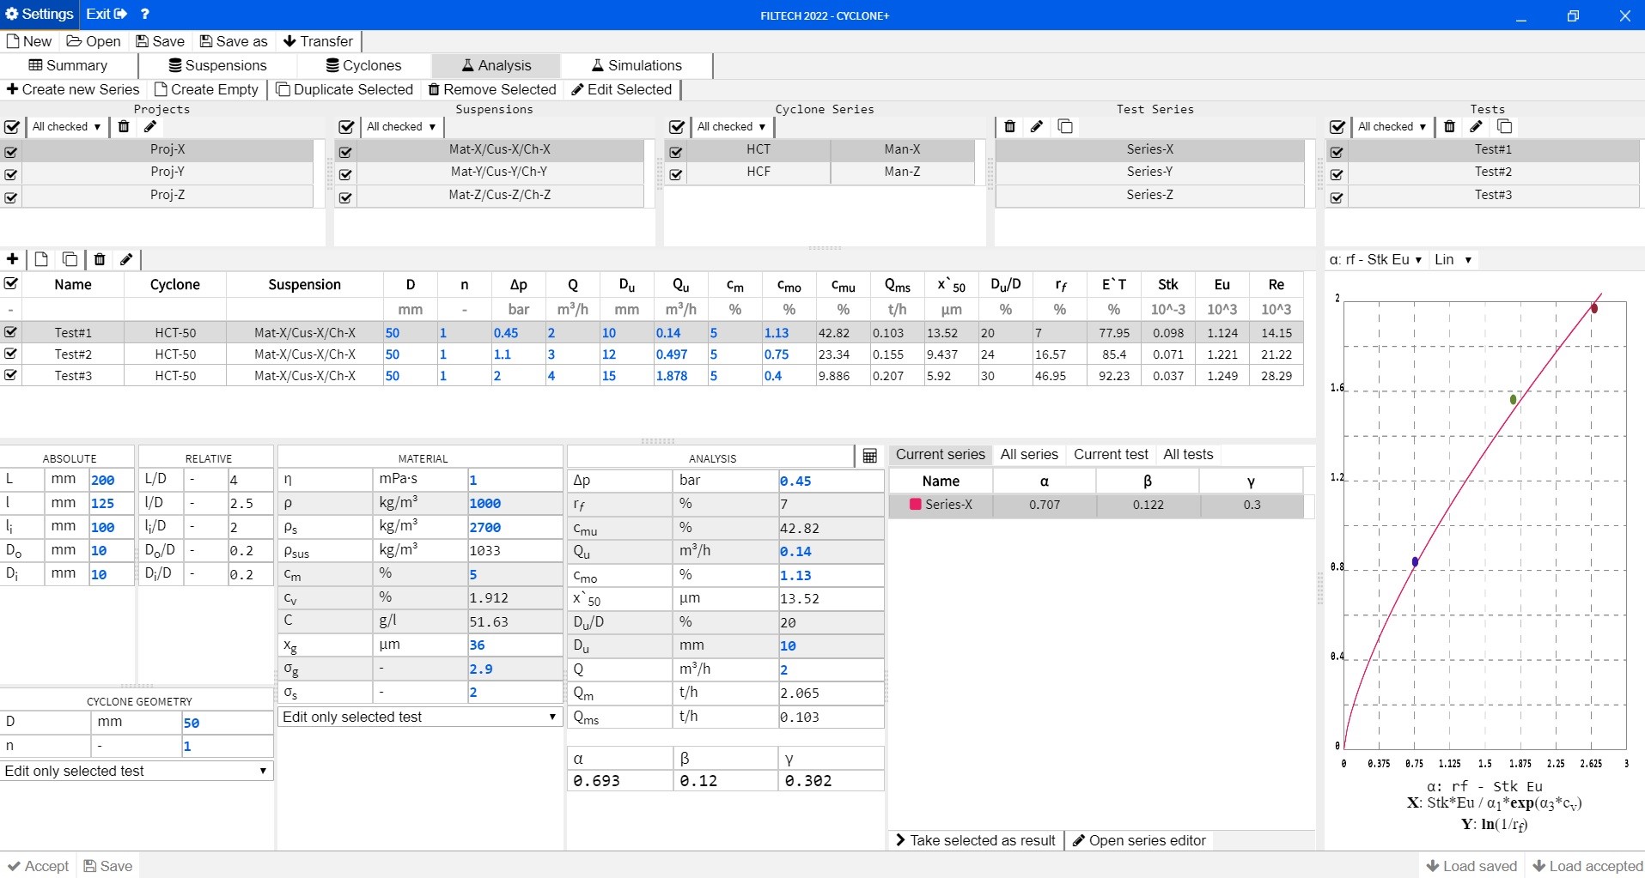The width and height of the screenshot is (1645, 878).
Task: Toggle the HCF Man-Z cyclone checkbox
Action: (676, 174)
